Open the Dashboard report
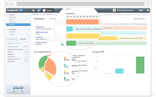 pos(12,17)
